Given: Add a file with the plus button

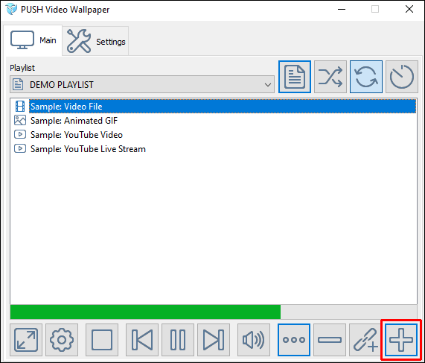Looking at the screenshot, I should [x=401, y=340].
